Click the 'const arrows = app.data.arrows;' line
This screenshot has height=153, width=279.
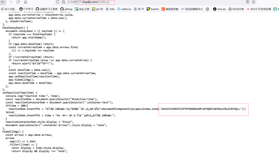tap(29, 135)
